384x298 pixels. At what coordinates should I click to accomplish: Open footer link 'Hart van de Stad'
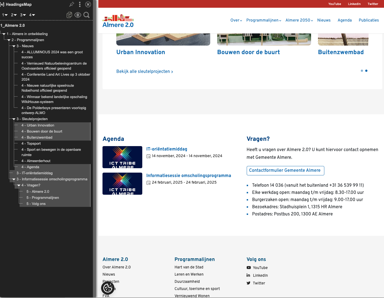(x=189, y=267)
